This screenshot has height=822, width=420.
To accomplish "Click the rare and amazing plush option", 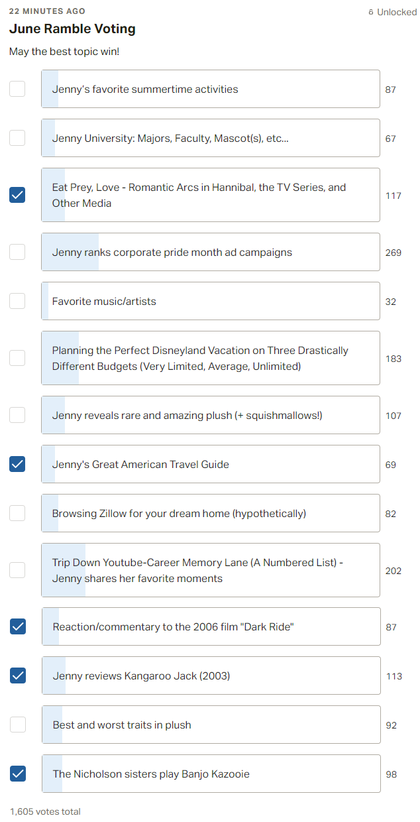I will click(211, 415).
